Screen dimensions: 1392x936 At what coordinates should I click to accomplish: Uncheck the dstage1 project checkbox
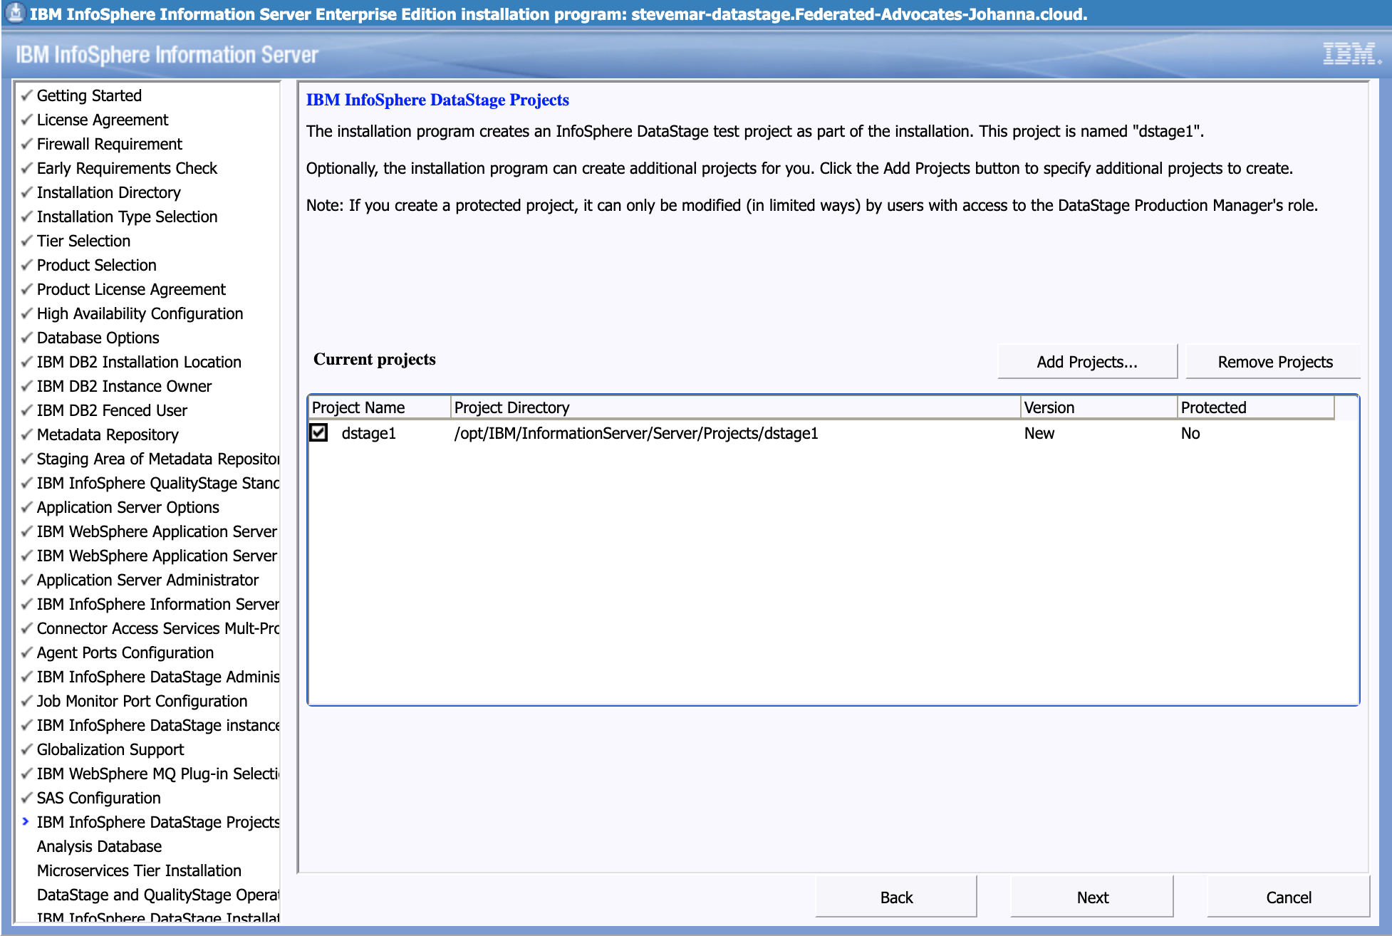[x=318, y=432]
